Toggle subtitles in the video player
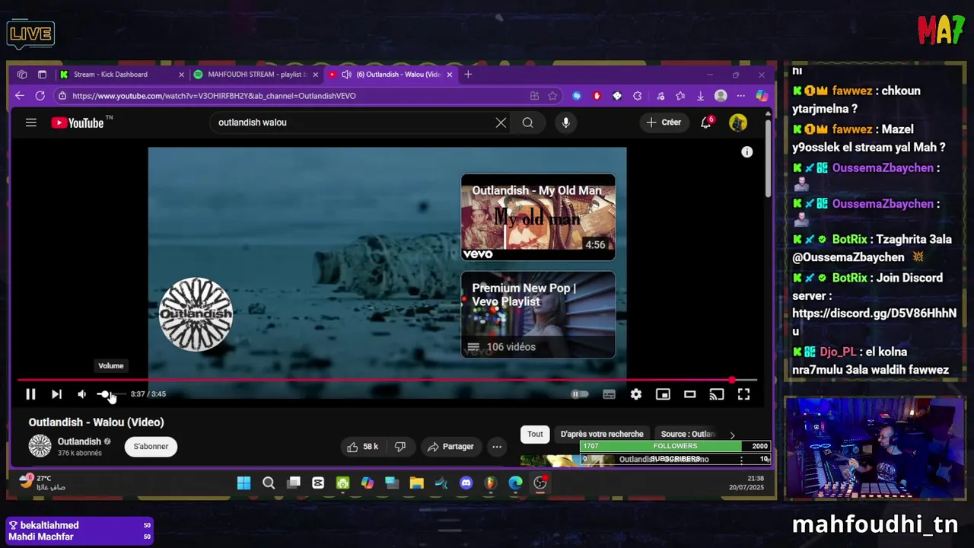The height and width of the screenshot is (548, 974). pyautogui.click(x=609, y=394)
